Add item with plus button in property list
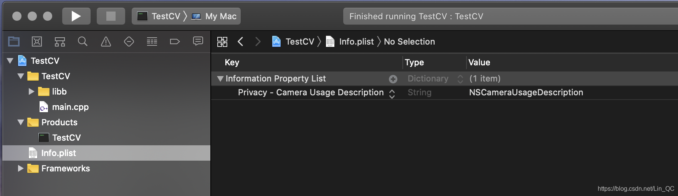Screen dimensions: 678x196 coord(393,79)
